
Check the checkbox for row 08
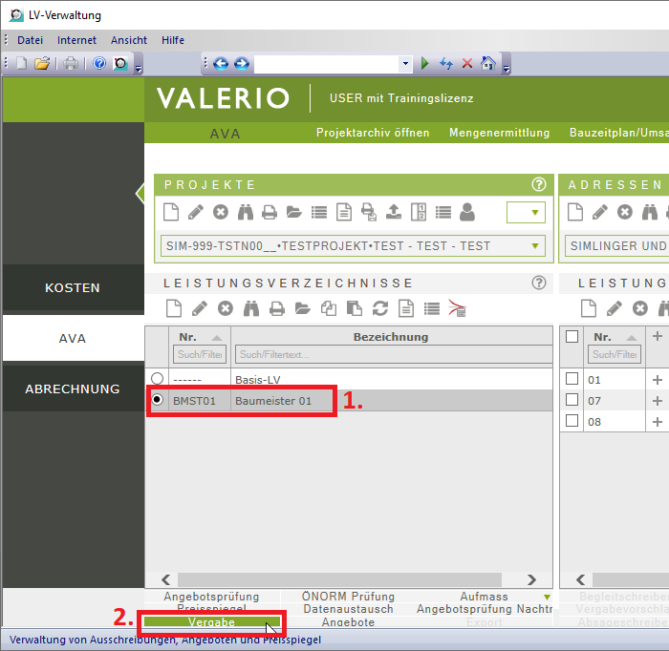click(572, 421)
